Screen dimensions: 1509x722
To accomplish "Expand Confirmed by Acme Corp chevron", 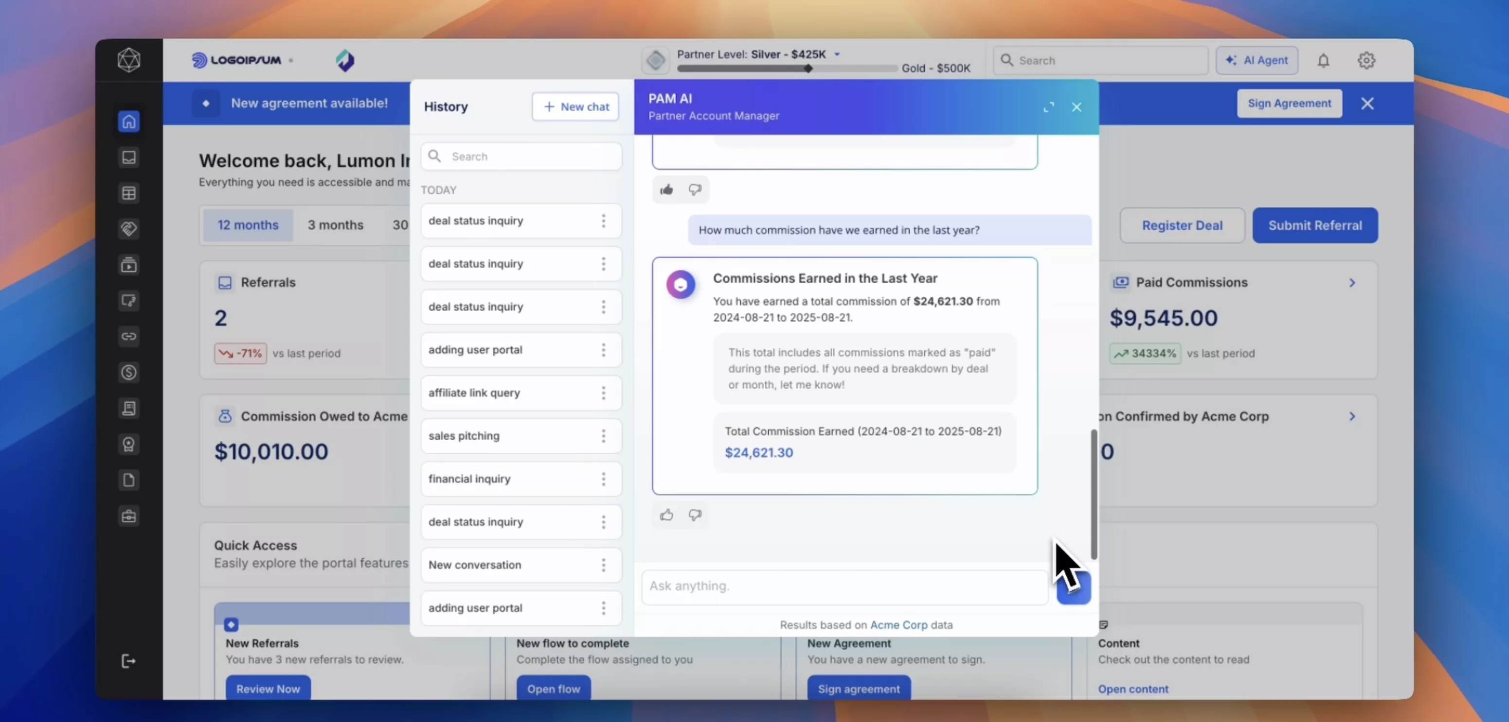I will point(1352,416).
